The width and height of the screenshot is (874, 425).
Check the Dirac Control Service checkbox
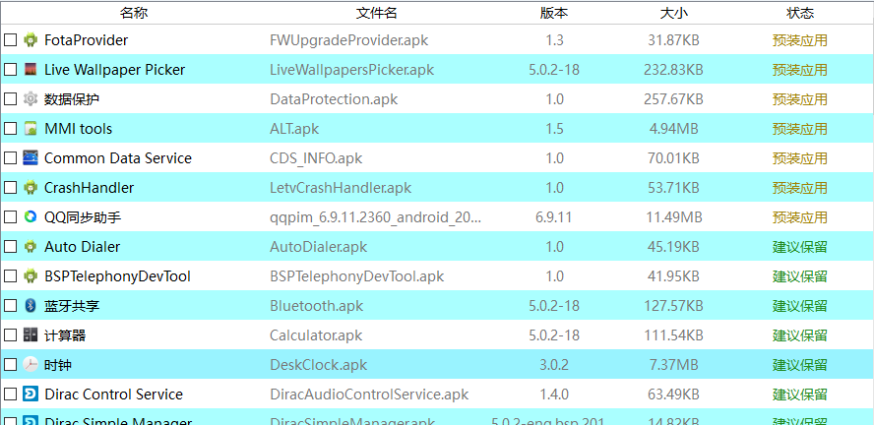[10, 395]
